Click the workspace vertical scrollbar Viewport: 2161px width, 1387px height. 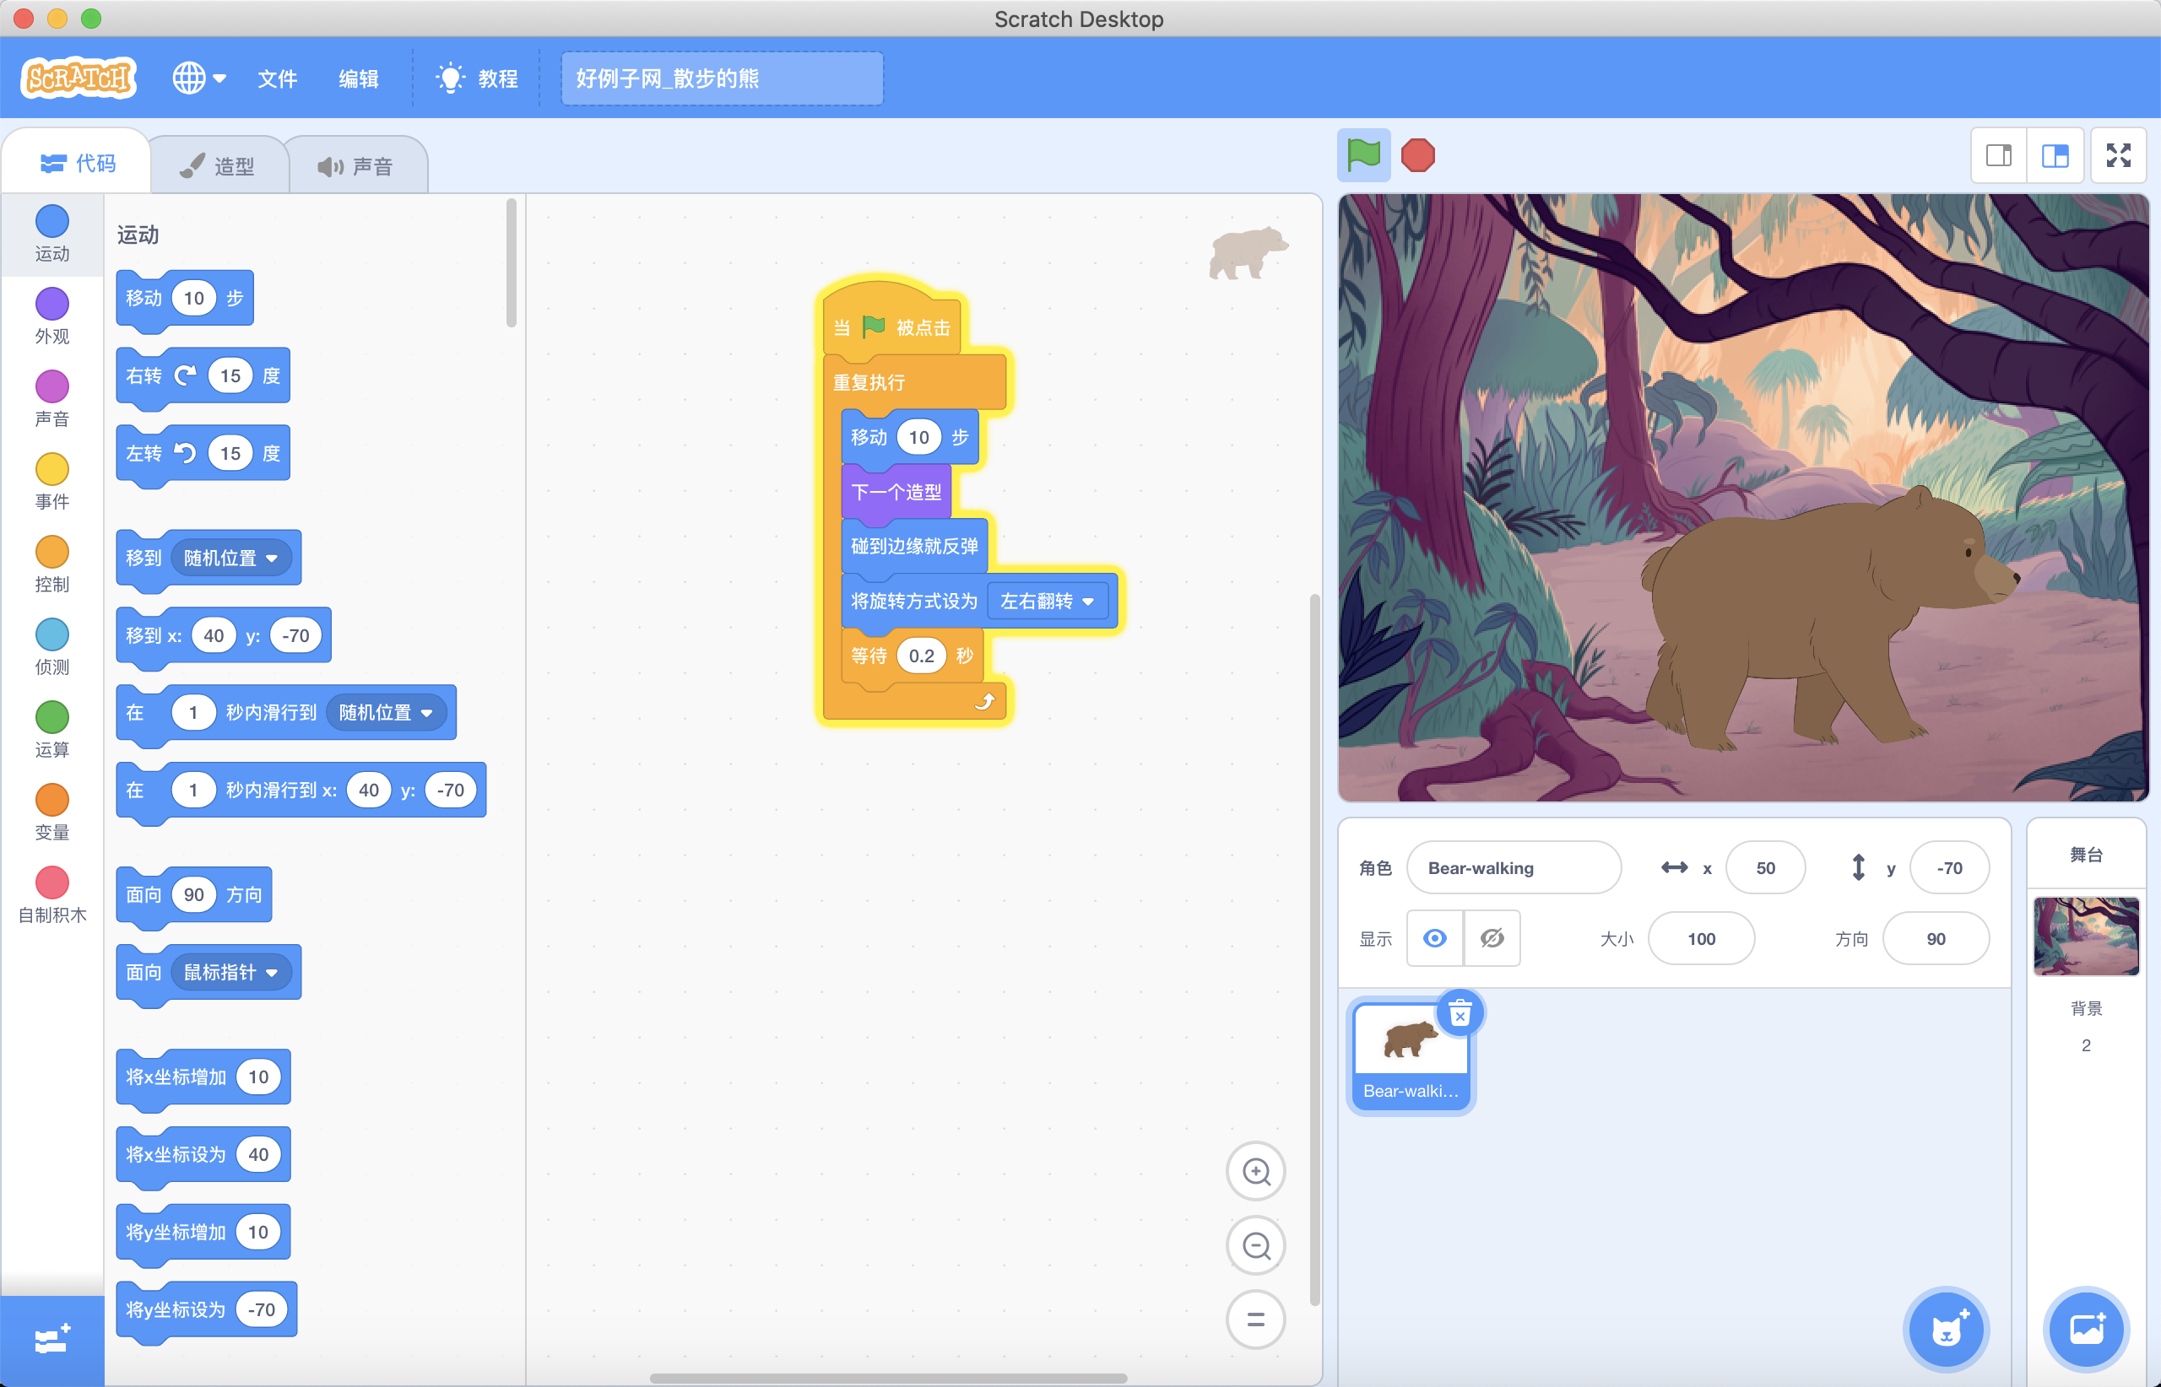click(x=1313, y=949)
